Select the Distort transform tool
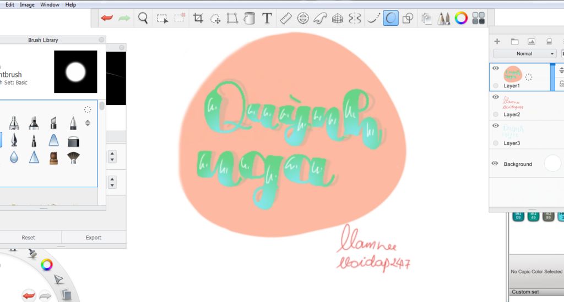The image size is (564, 302). (x=232, y=18)
